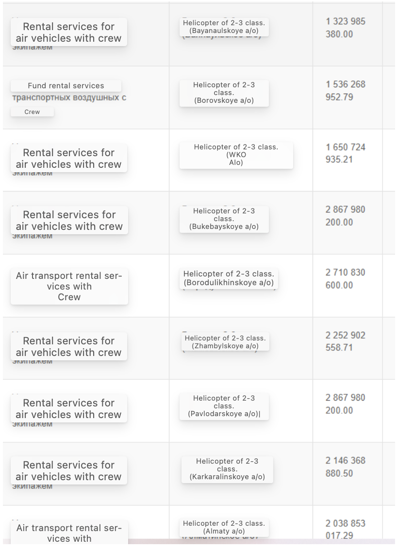397x550 pixels.
Task: Select the Helicopter Pavlodarskoye a/o entry
Action: point(224,406)
